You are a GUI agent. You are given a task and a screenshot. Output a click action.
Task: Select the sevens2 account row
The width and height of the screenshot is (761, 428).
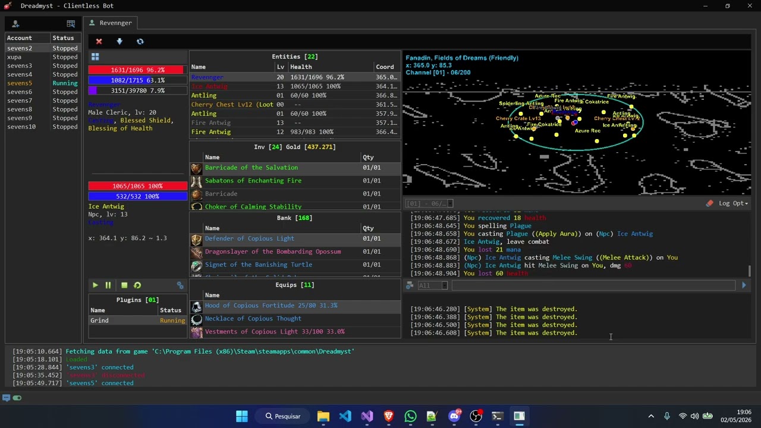(x=42, y=48)
